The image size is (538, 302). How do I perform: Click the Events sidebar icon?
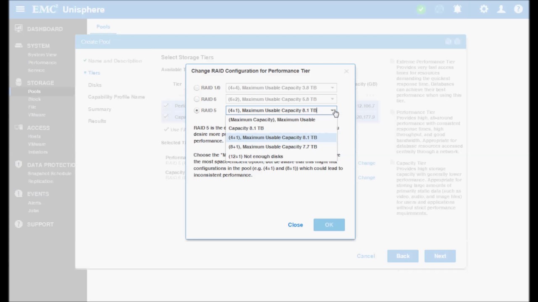coord(18,194)
